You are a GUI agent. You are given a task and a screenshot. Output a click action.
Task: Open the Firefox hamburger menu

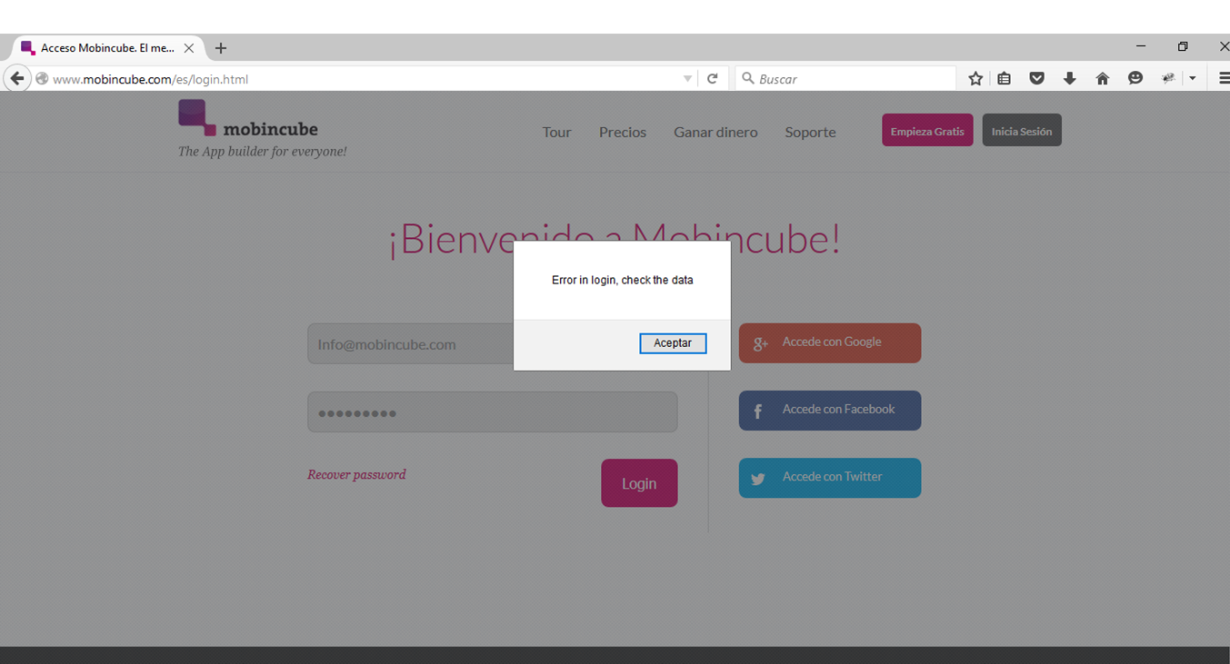[x=1224, y=79]
